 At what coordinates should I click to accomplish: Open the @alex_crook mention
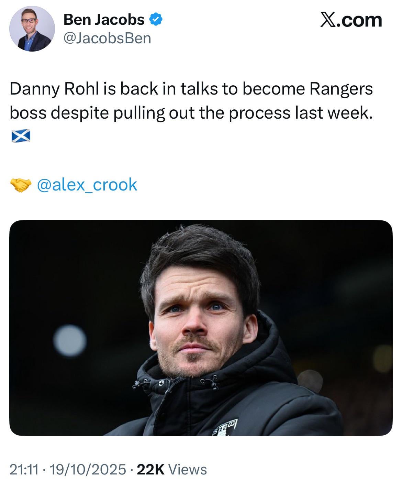pos(87,185)
